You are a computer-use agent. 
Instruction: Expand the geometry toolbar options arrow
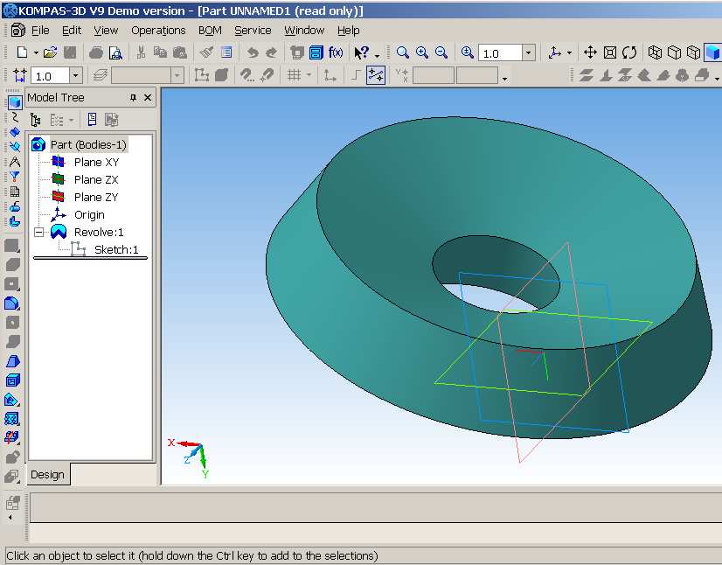[x=717, y=79]
